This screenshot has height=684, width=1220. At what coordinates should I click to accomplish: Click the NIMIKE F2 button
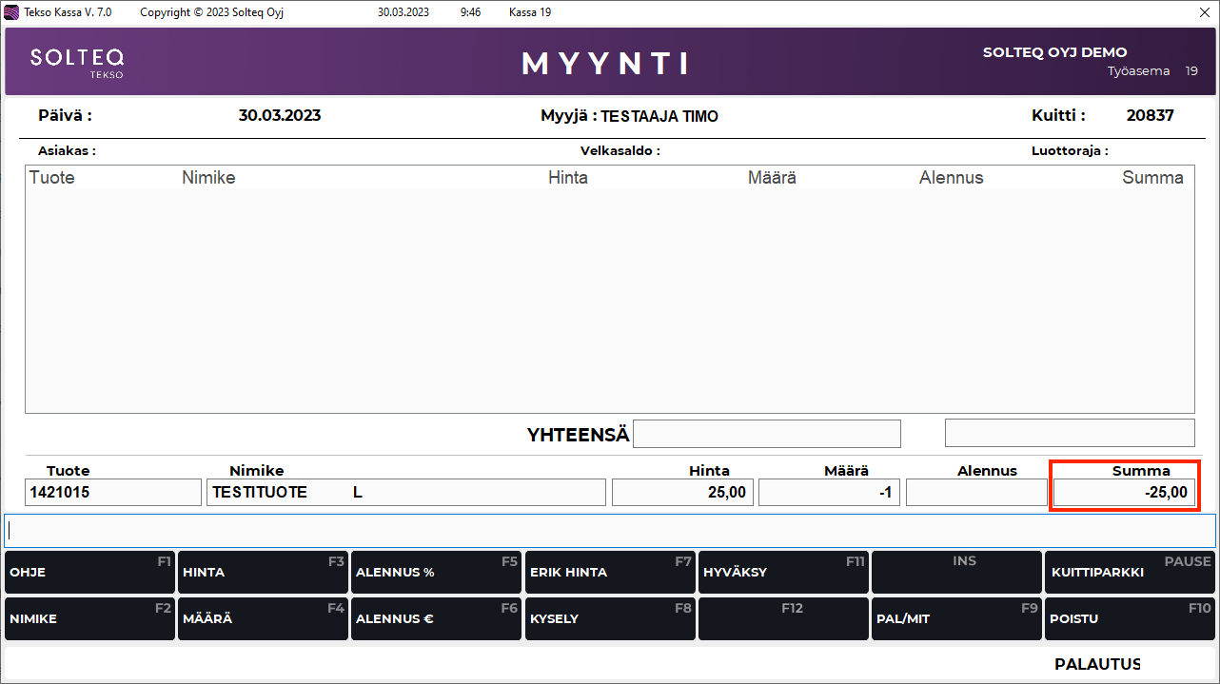pos(89,619)
